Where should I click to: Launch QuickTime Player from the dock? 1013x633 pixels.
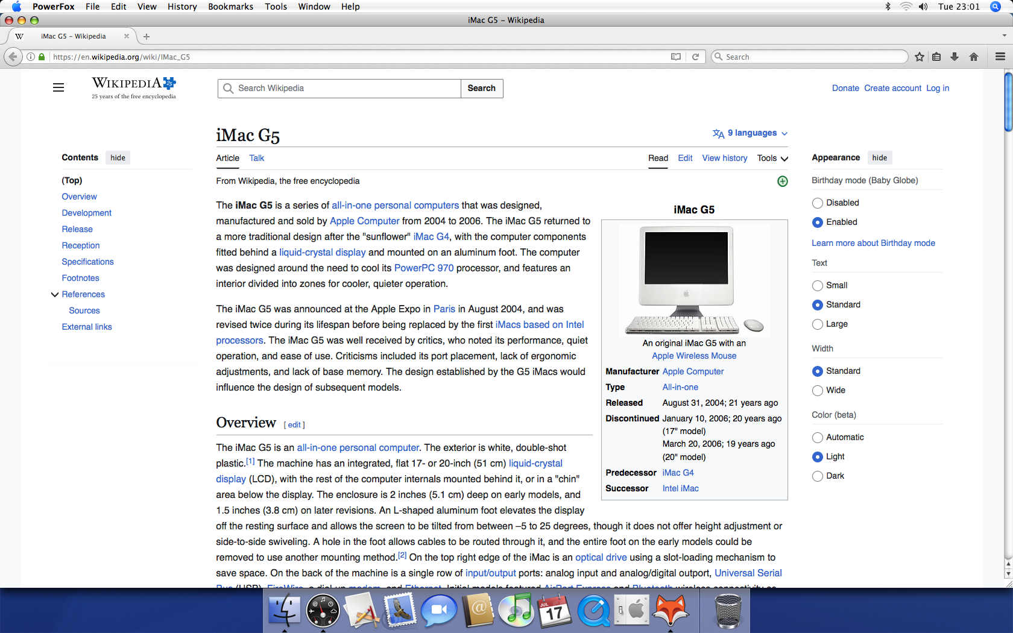[x=594, y=611]
